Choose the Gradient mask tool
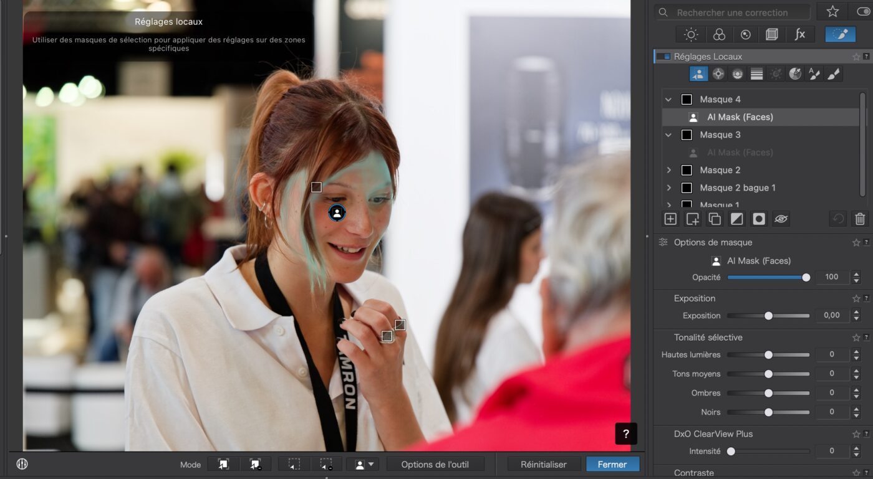Viewport: 873px width, 479px height. pos(756,74)
